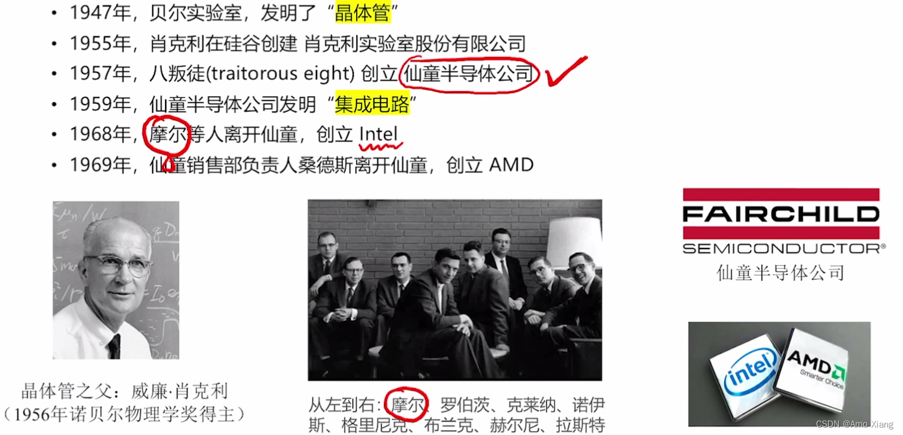
Task: Click the 晶体管之父：威廉·肖克利 caption
Action: coord(125,392)
